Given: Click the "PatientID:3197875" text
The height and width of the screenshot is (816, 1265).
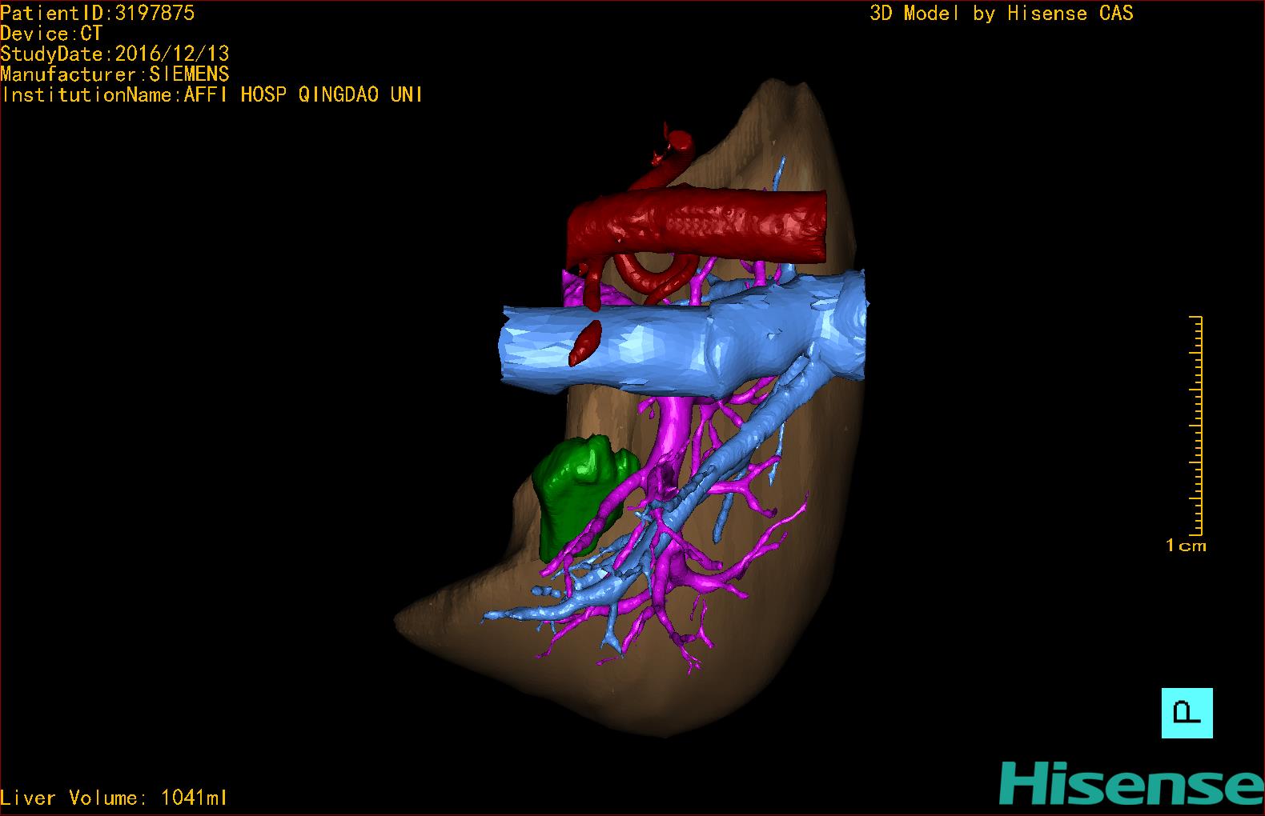Looking at the screenshot, I should coord(98,13).
